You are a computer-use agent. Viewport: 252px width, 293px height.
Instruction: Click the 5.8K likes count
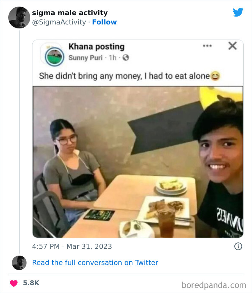[x=31, y=283]
